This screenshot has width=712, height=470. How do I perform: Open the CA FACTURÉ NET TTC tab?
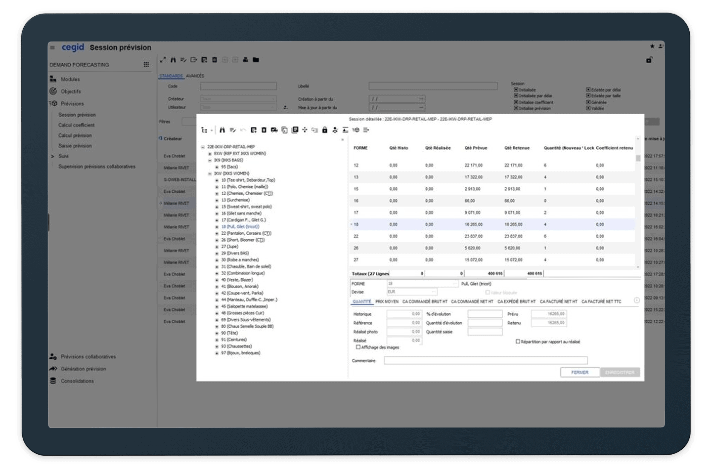601,301
